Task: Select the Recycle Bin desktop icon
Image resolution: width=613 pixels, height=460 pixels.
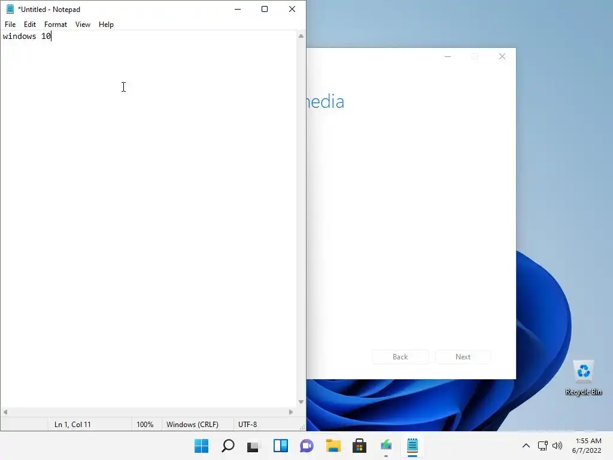Action: point(584,378)
